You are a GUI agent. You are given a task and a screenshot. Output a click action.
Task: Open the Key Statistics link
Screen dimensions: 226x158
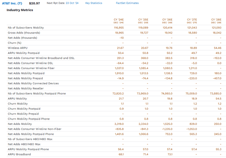coord(94,3)
